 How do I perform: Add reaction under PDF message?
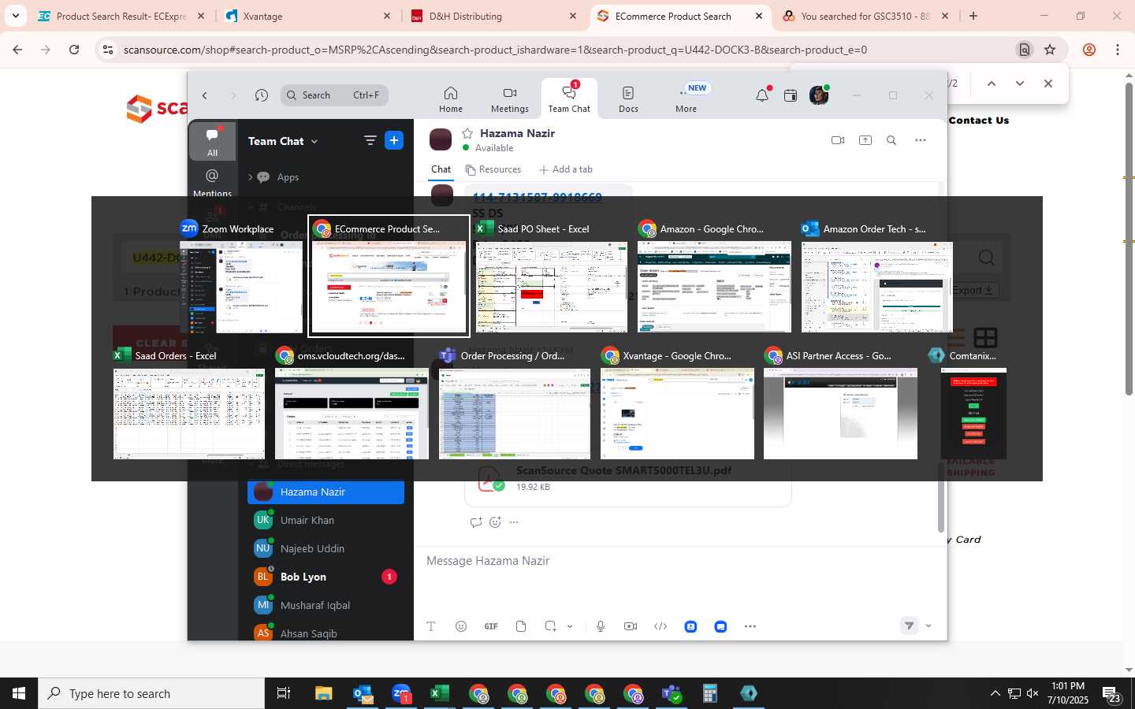point(495,522)
